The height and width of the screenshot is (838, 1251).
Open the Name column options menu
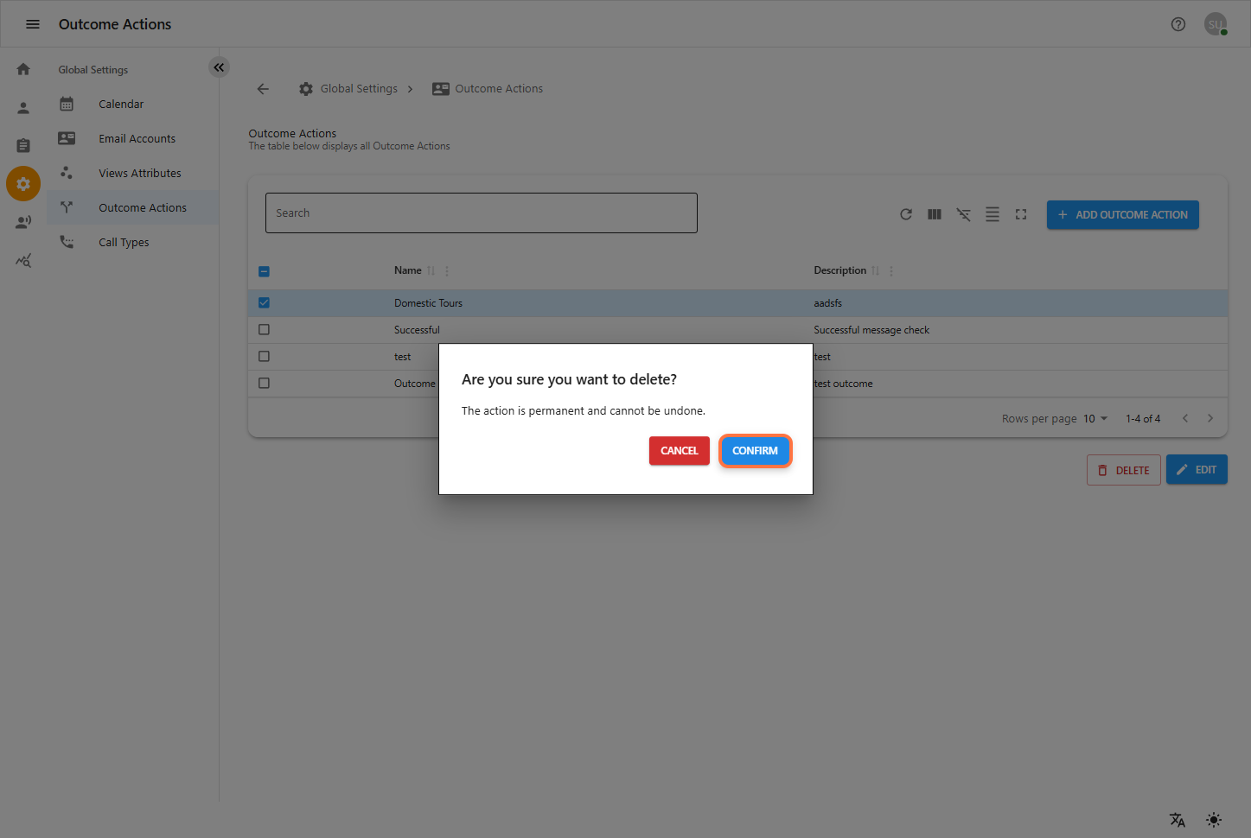point(447,271)
